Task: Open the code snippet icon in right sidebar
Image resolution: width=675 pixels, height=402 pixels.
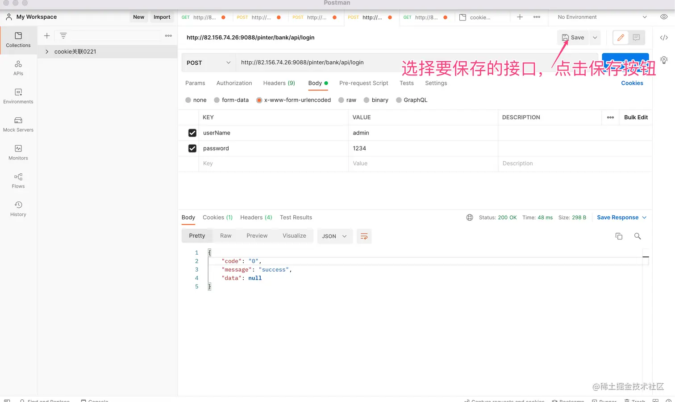Action: 664,38
